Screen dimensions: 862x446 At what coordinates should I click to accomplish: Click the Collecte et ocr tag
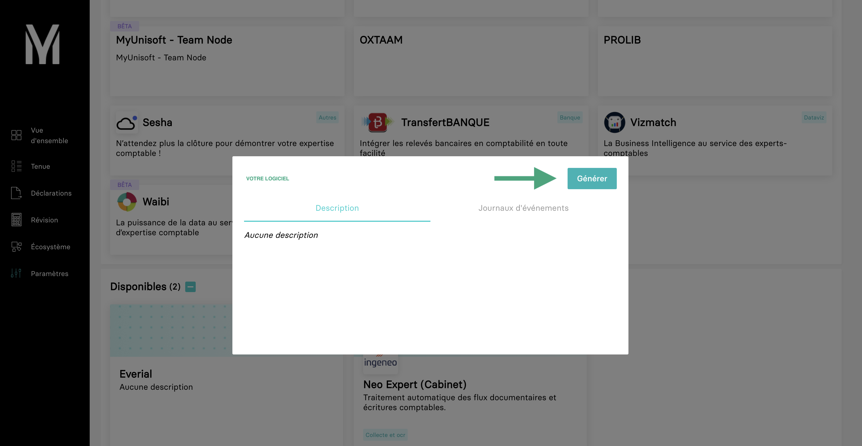(x=385, y=435)
